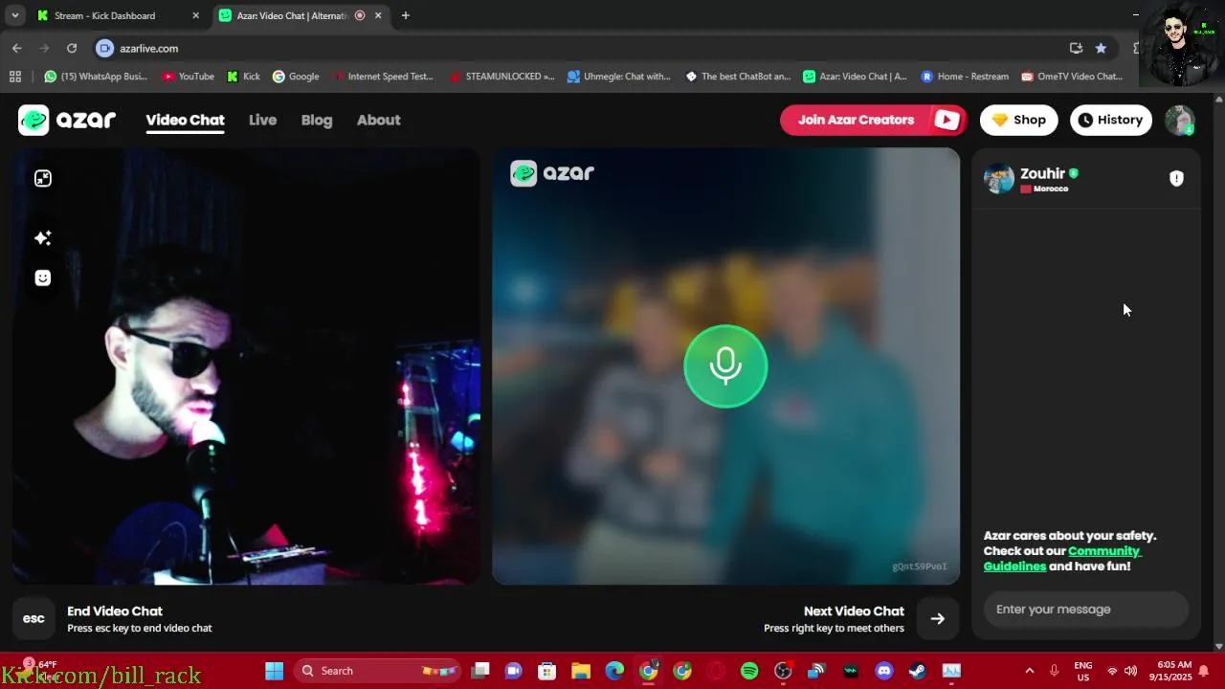1225x689 pixels.
Task: Open Task View on taskbar
Action: click(480, 671)
